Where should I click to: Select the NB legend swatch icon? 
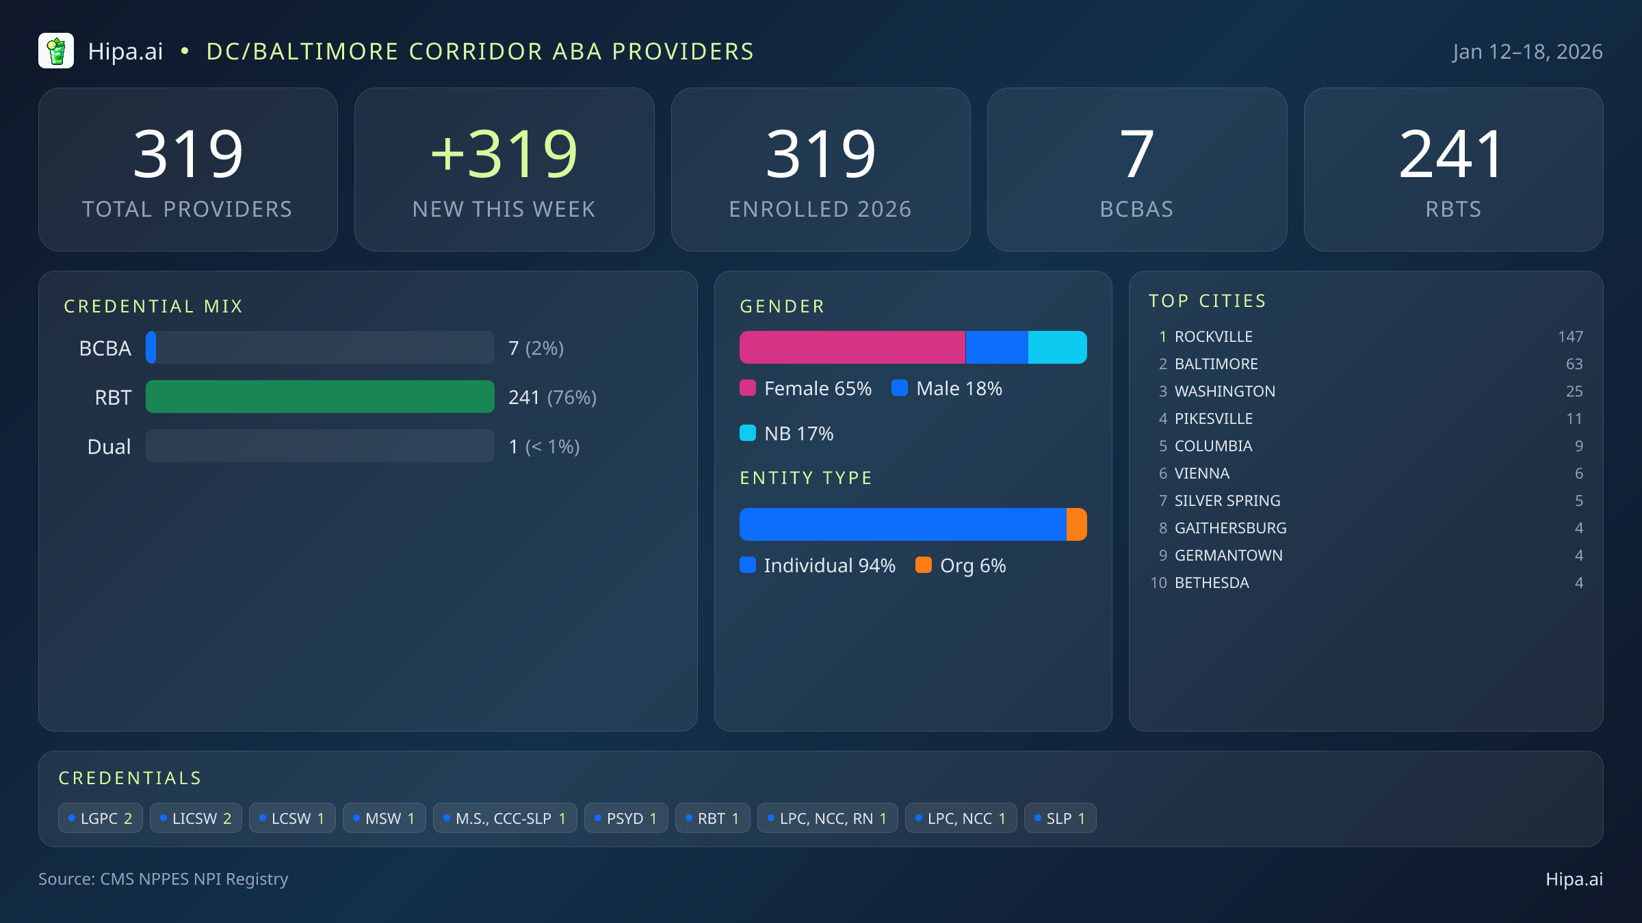click(748, 433)
